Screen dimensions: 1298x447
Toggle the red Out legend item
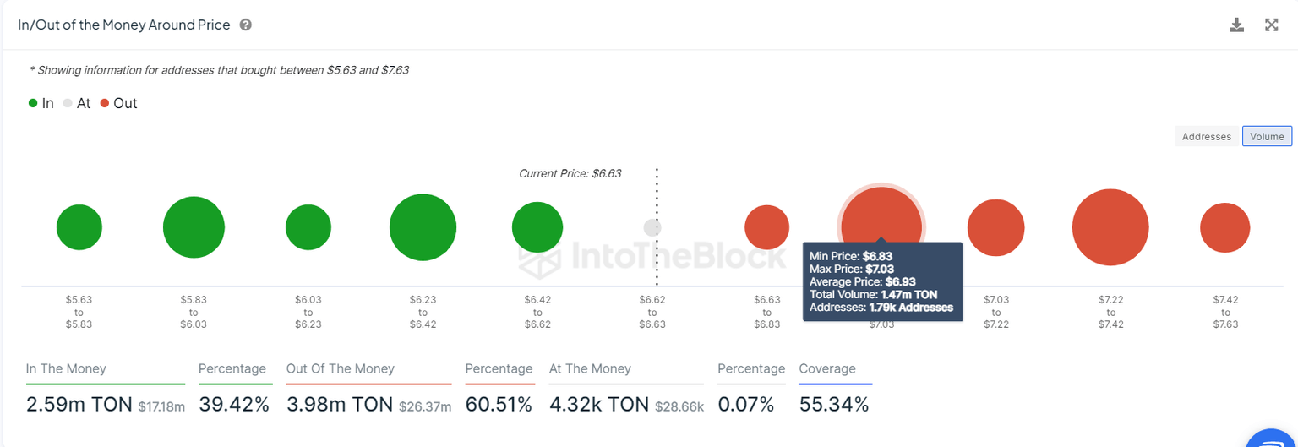(x=118, y=103)
